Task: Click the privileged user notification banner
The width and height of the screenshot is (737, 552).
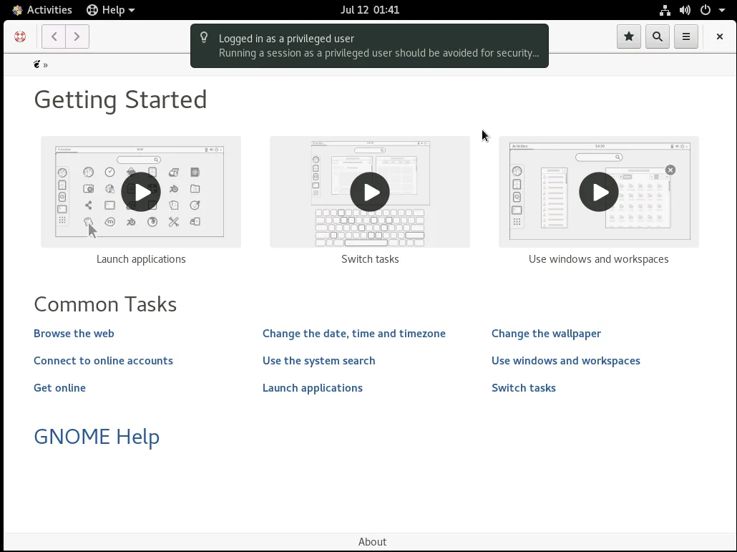Action: (369, 46)
